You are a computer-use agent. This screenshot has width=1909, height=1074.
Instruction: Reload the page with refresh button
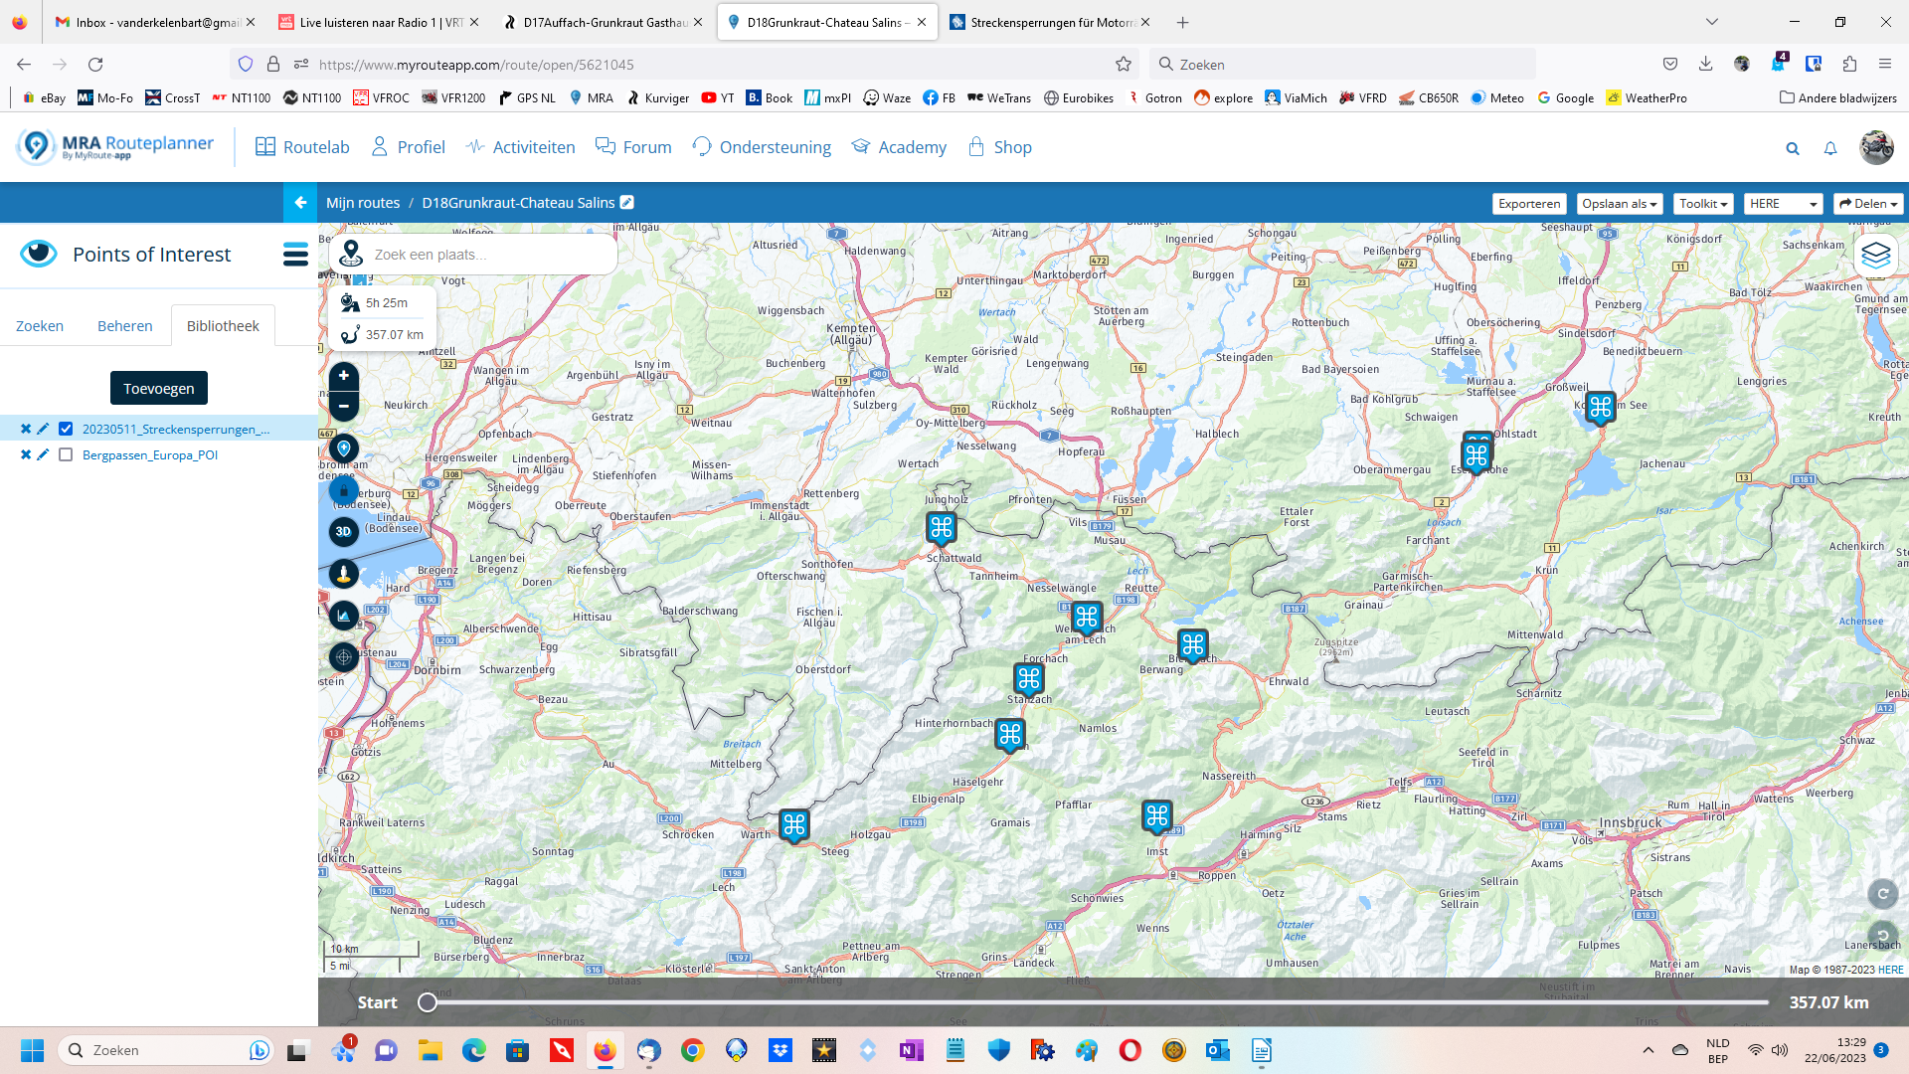pyautogui.click(x=95, y=64)
